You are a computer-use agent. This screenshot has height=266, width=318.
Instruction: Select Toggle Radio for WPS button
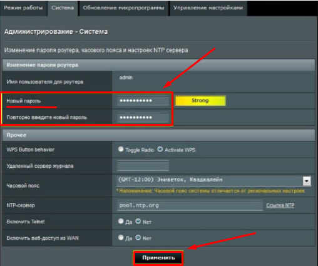[x=121, y=149]
